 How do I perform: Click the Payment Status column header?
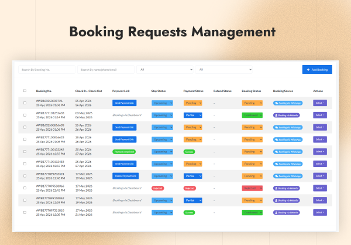194,91
